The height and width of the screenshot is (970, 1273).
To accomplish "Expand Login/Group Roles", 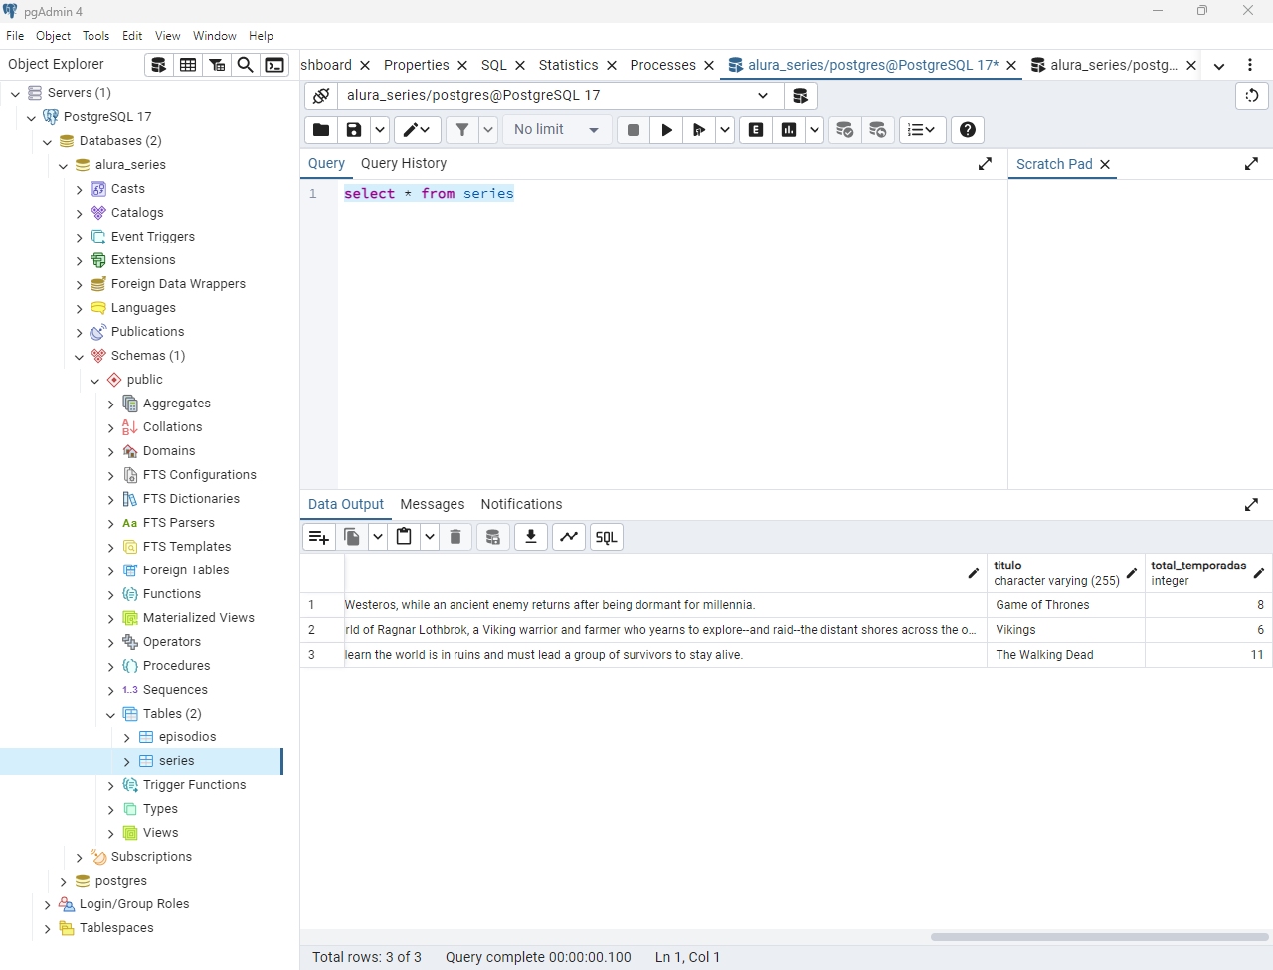I will 47,905.
